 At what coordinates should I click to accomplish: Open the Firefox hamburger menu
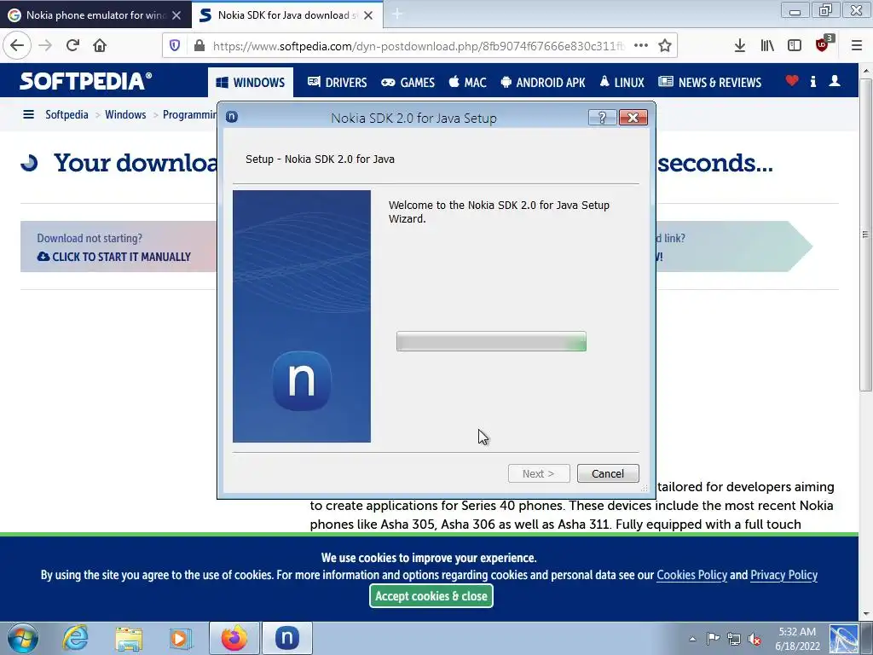(x=857, y=46)
